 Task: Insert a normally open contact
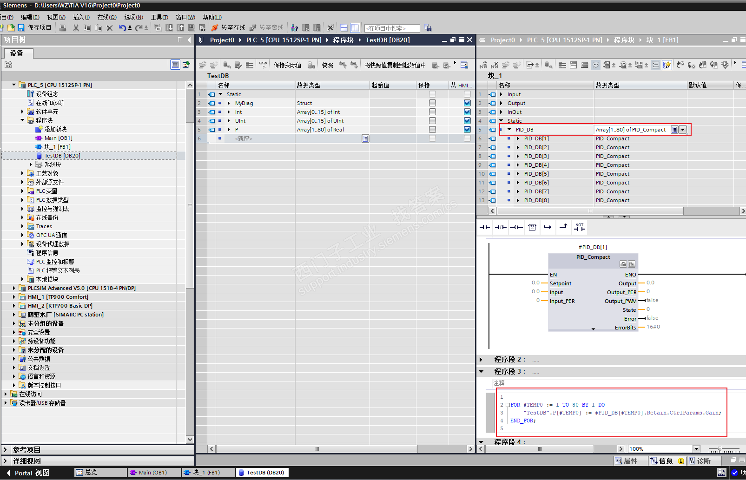[485, 227]
